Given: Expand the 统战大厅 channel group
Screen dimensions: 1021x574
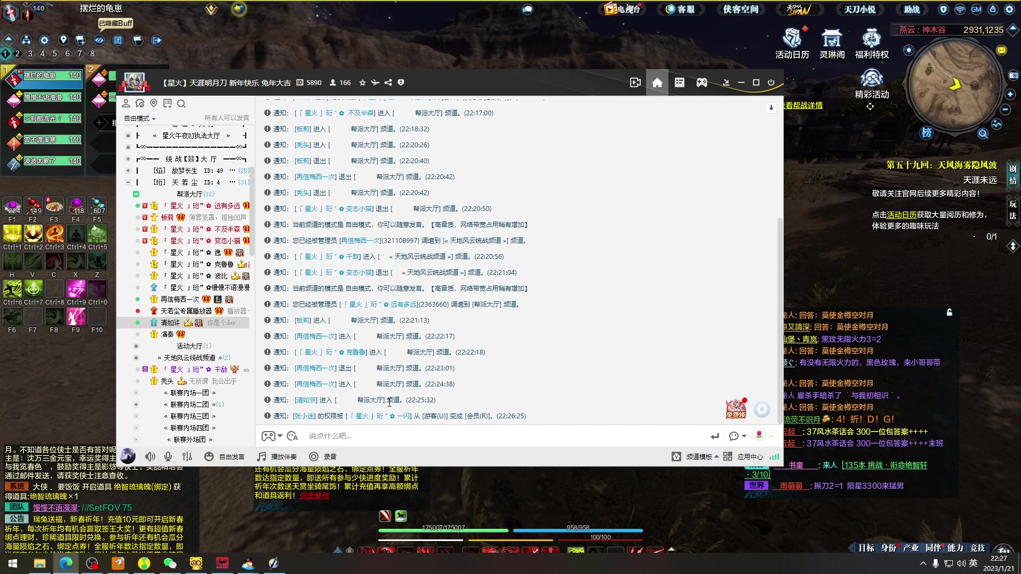Looking at the screenshot, I should click(128, 159).
